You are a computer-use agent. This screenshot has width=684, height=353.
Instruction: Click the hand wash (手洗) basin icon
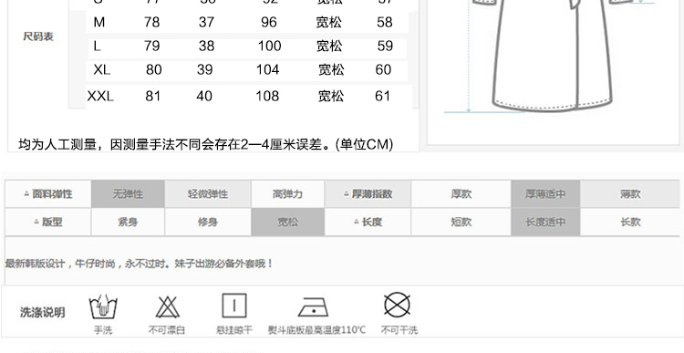pyautogui.click(x=103, y=306)
